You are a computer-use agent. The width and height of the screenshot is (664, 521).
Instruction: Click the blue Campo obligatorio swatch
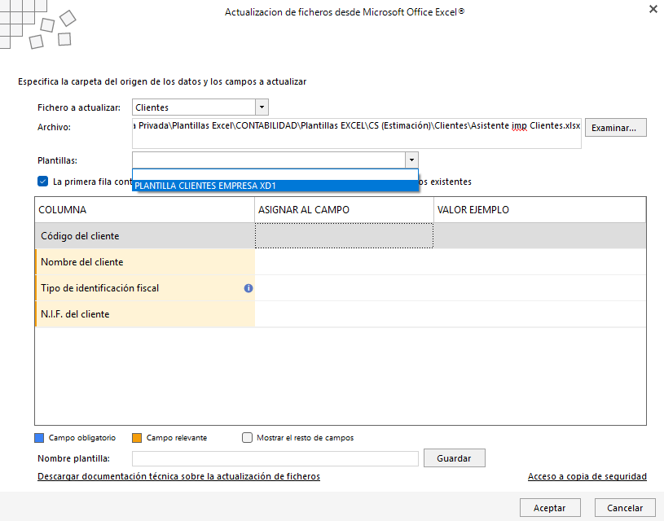pos(39,438)
